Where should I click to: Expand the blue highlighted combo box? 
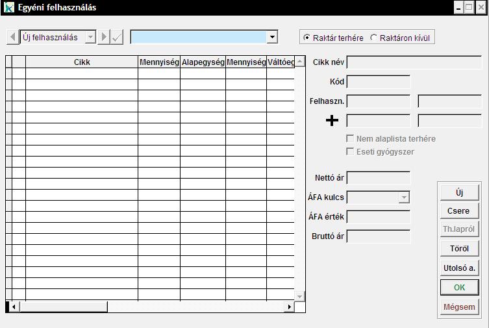[x=272, y=38]
